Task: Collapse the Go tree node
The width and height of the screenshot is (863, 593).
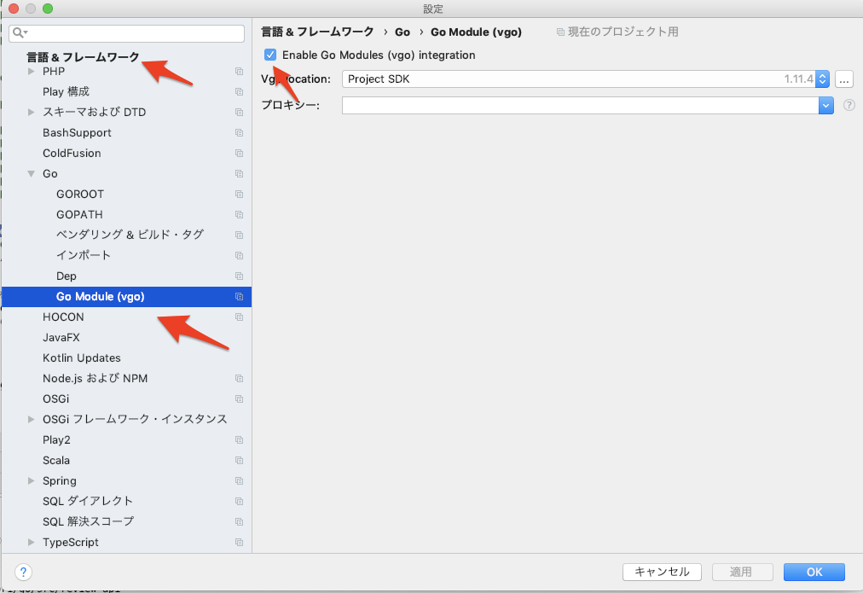Action: [32, 173]
